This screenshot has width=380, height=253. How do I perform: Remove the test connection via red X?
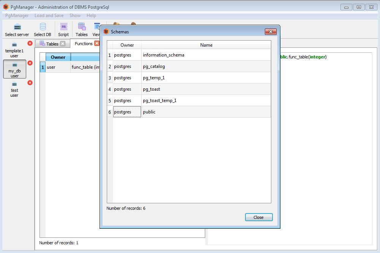tap(30, 83)
